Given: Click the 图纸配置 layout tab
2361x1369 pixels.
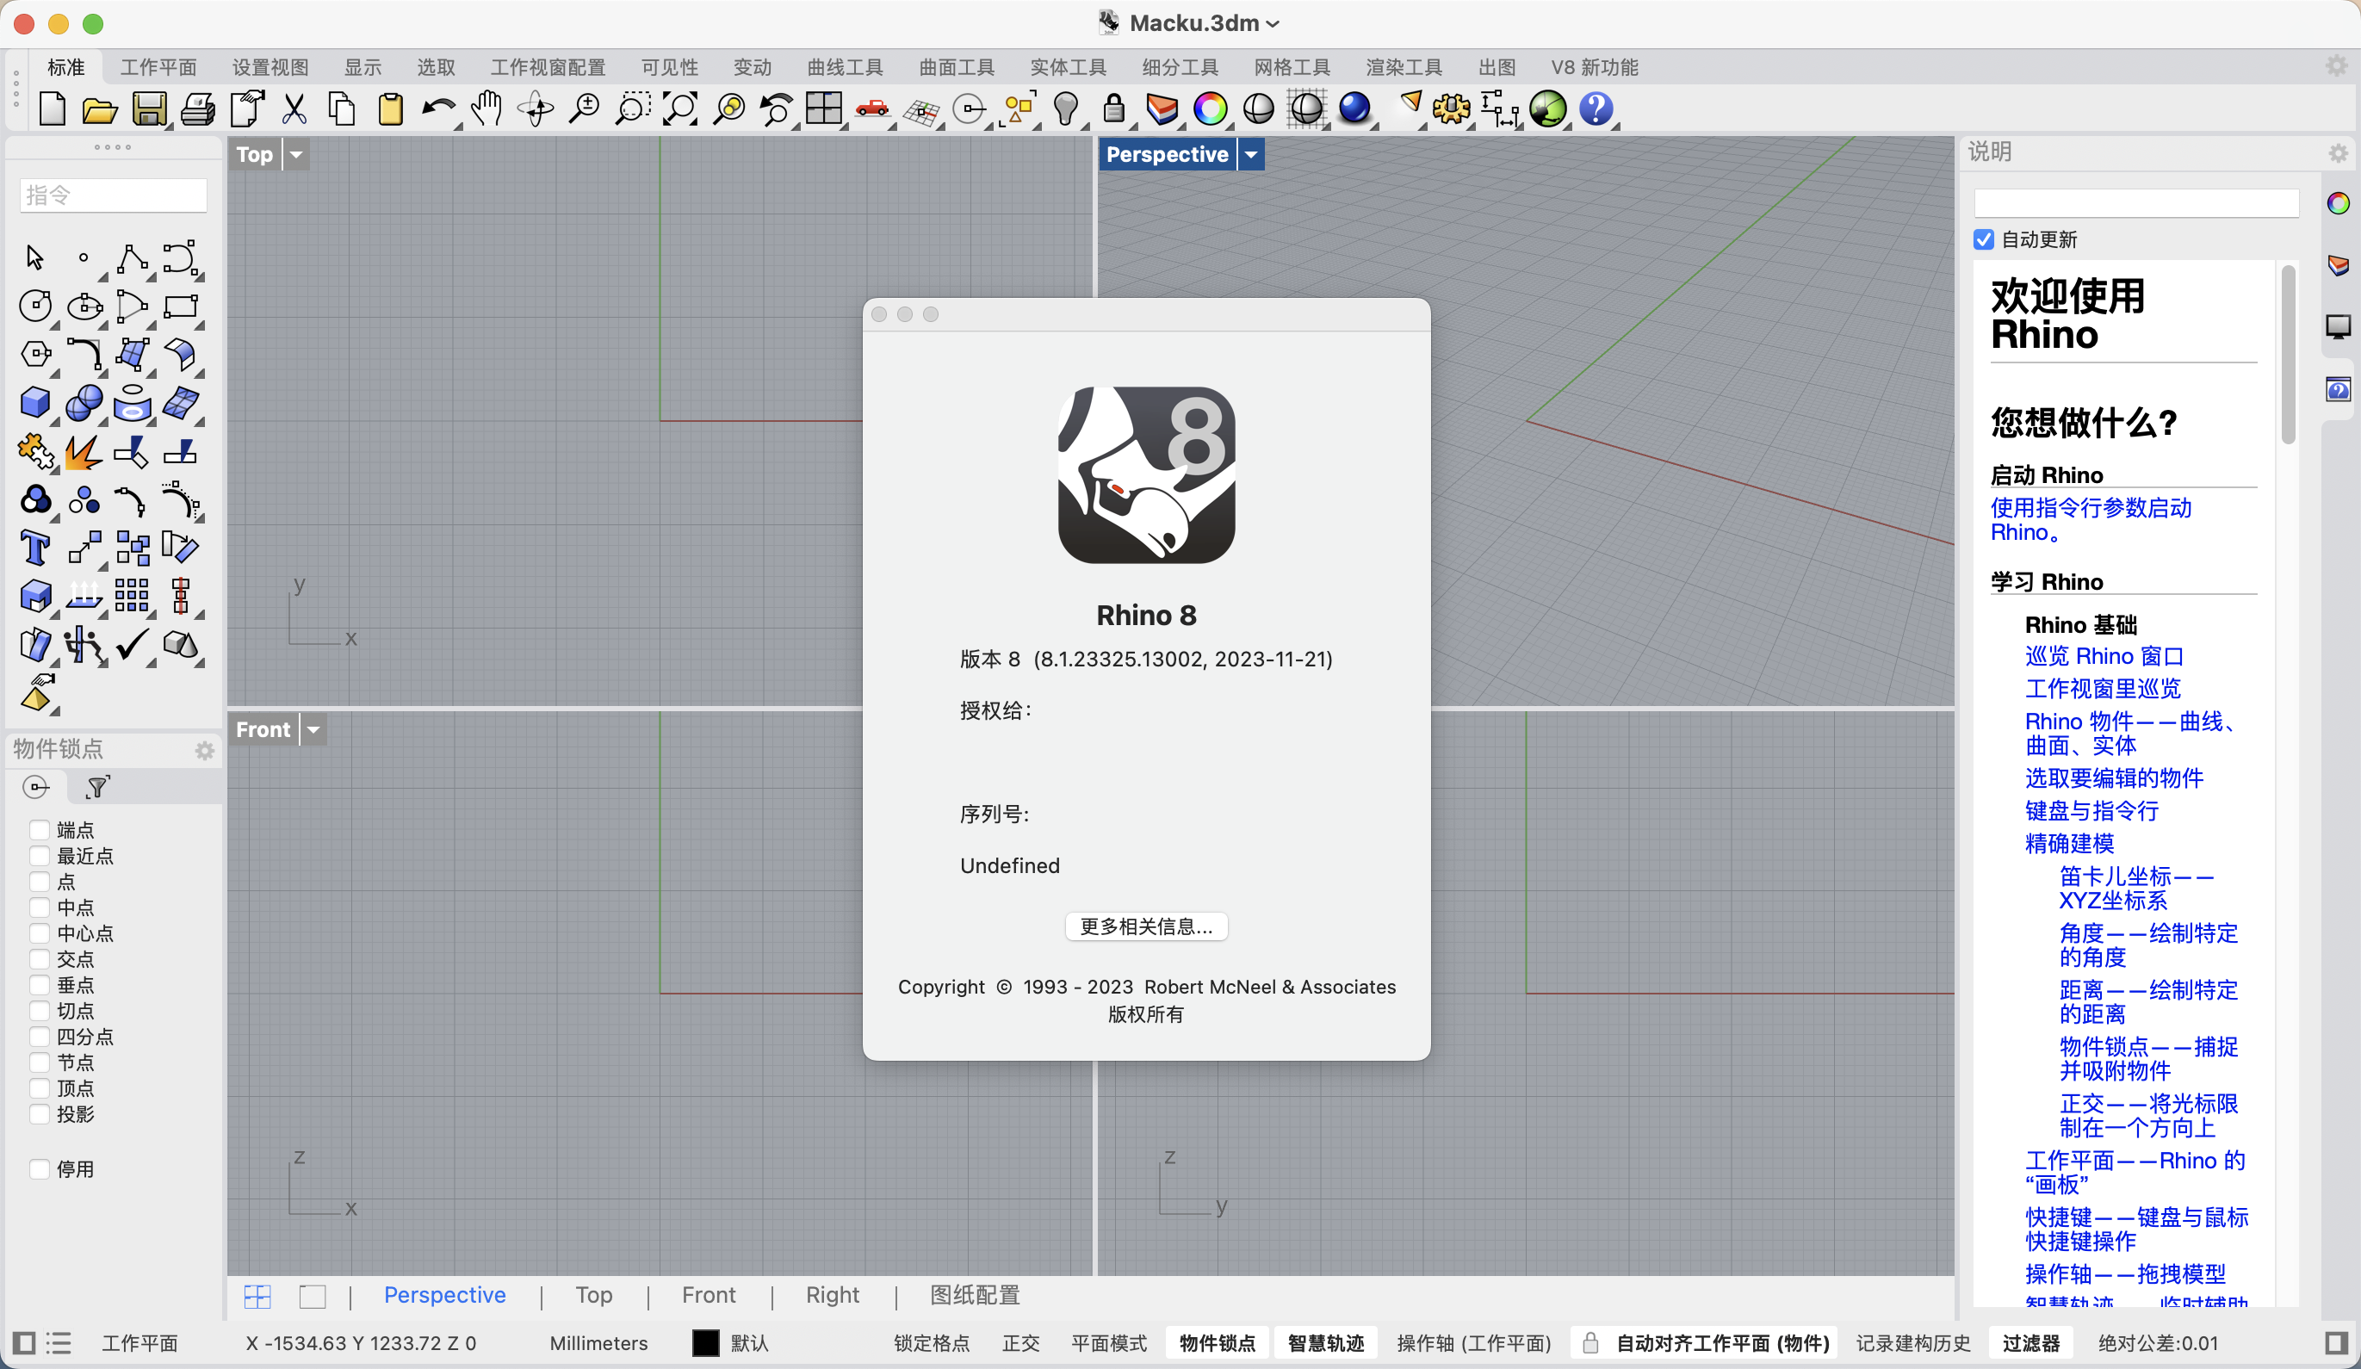Looking at the screenshot, I should pos(975,1295).
